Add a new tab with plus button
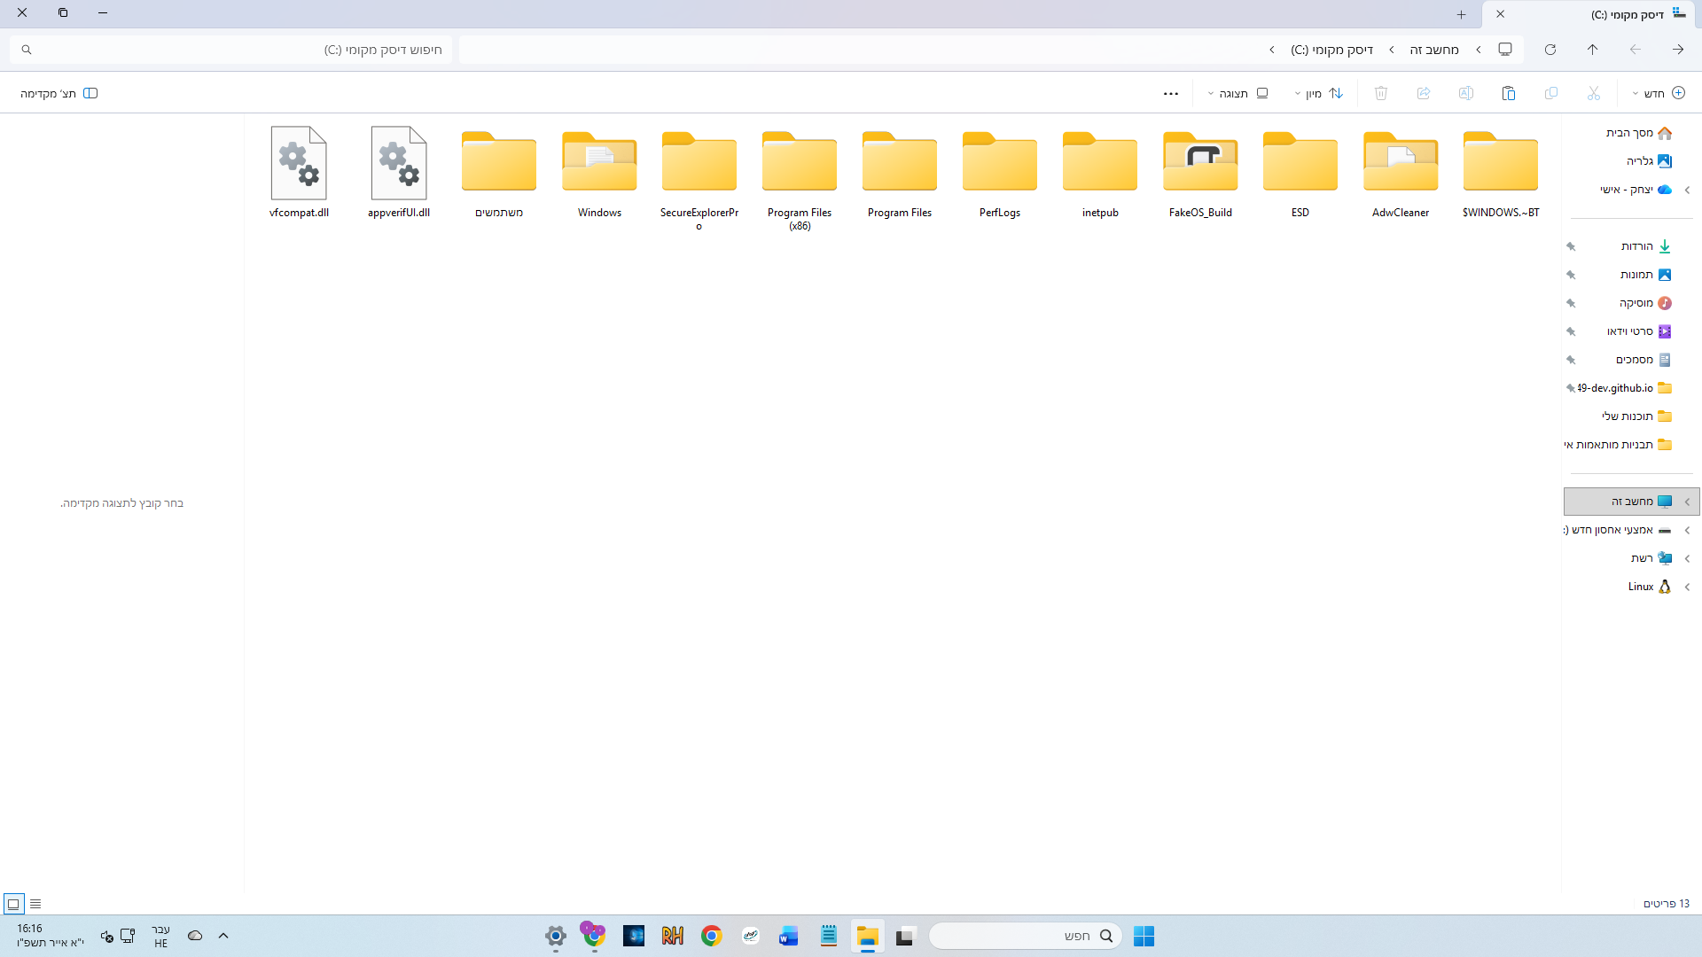The width and height of the screenshot is (1702, 957). click(x=1461, y=14)
